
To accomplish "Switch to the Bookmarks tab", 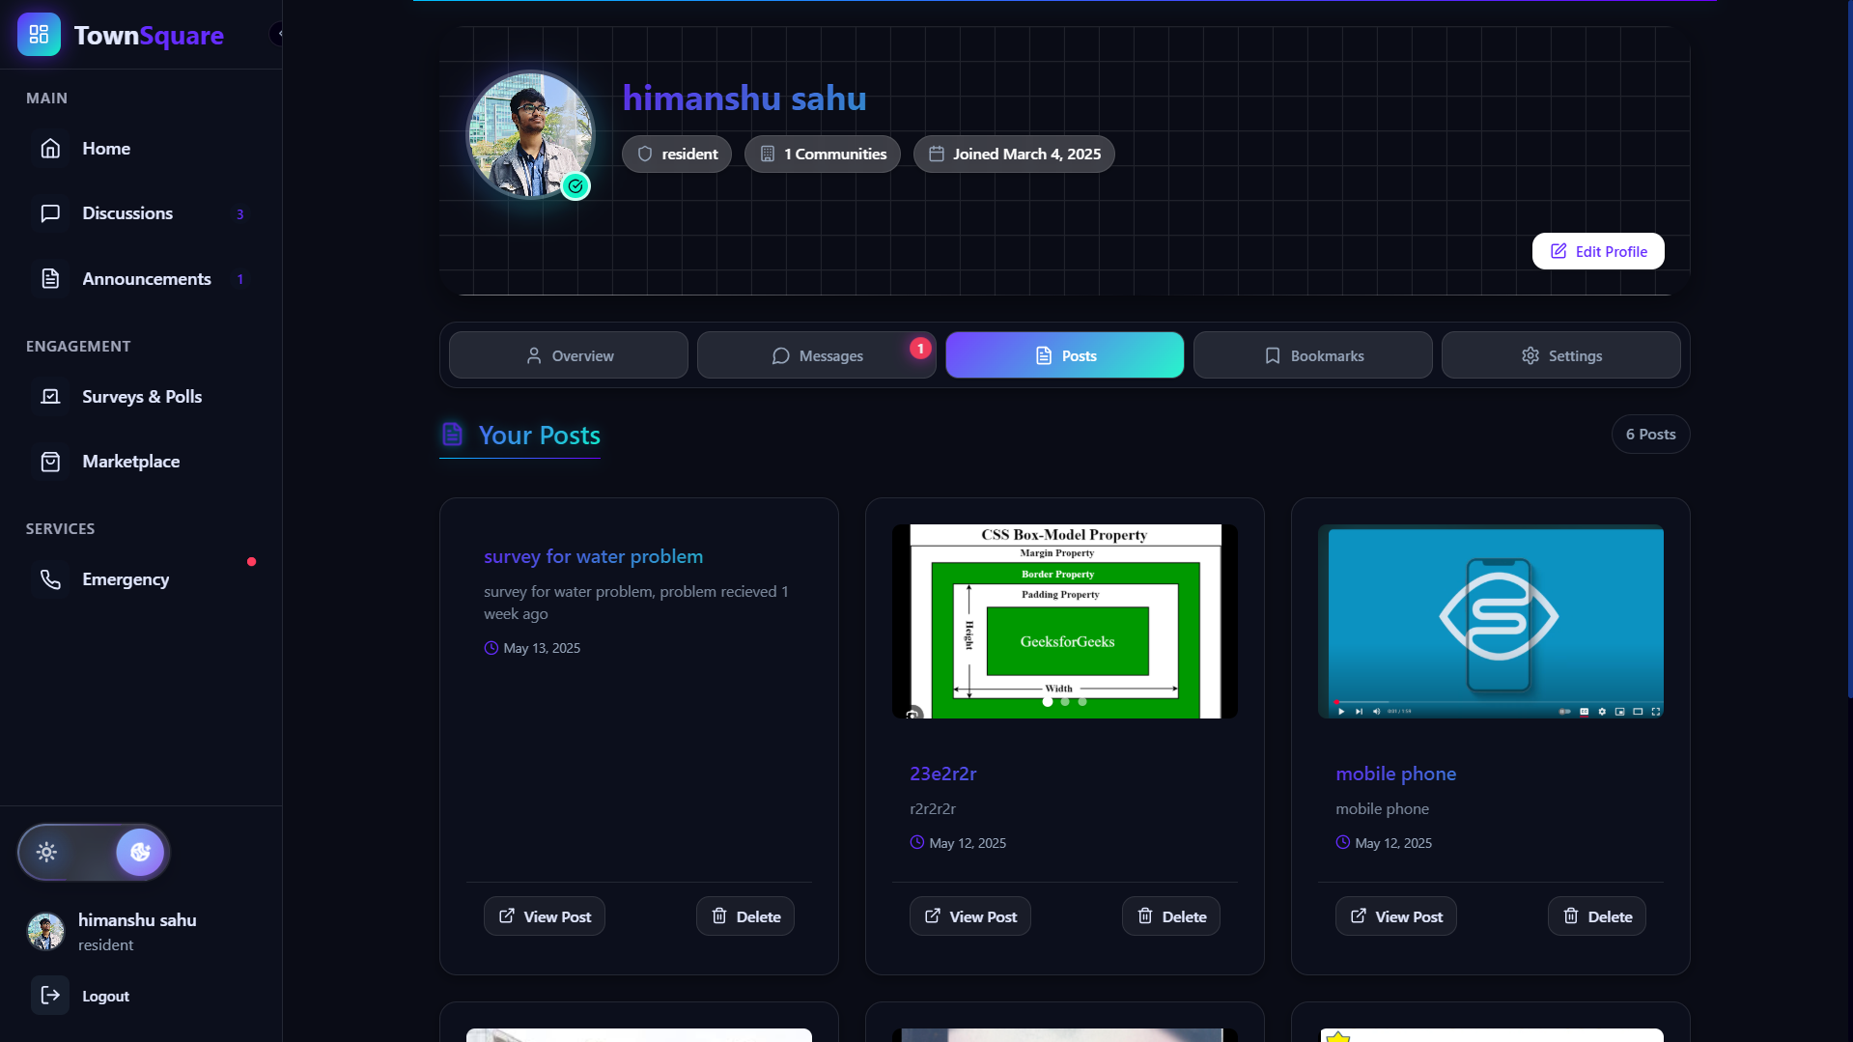I will (x=1312, y=355).
